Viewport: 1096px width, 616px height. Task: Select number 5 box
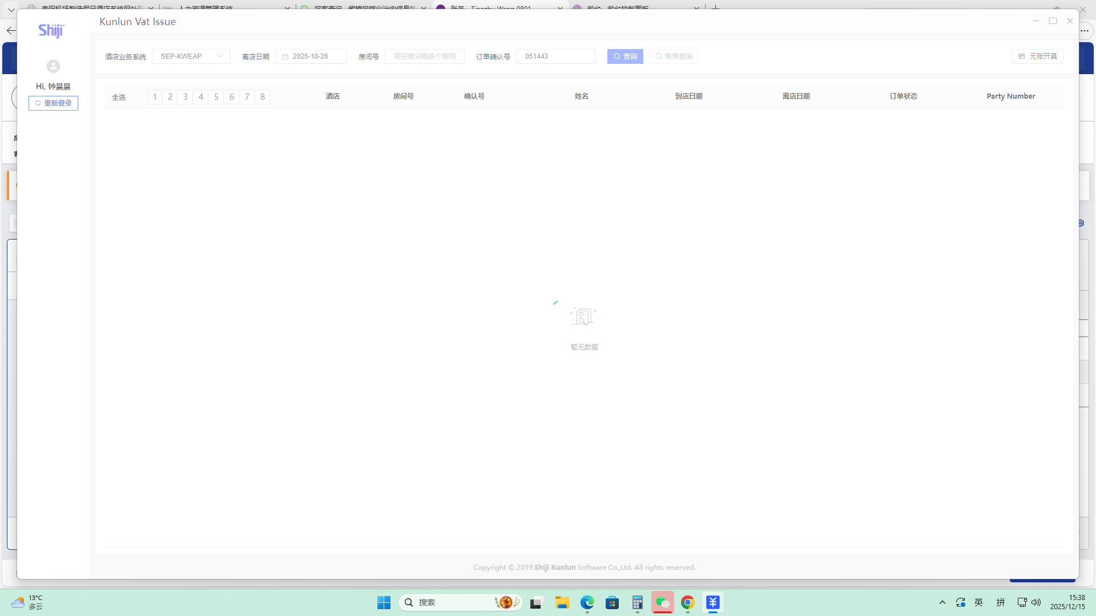(x=216, y=97)
